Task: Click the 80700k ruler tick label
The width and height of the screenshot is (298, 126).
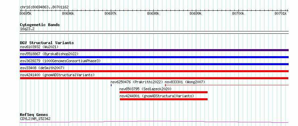Action: (x=238, y=13)
